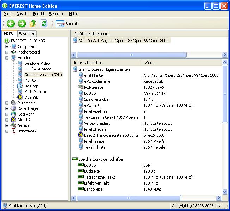Expand the Benchmark tree node

(x=7, y=131)
